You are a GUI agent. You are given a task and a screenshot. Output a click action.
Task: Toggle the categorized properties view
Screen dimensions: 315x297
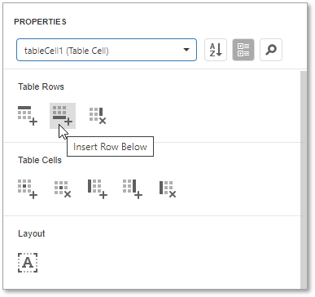click(243, 50)
